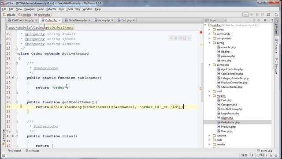The height and width of the screenshot is (159, 282).
Task: Switch to the OrderItems.php editor tab
Action: coord(78,20)
